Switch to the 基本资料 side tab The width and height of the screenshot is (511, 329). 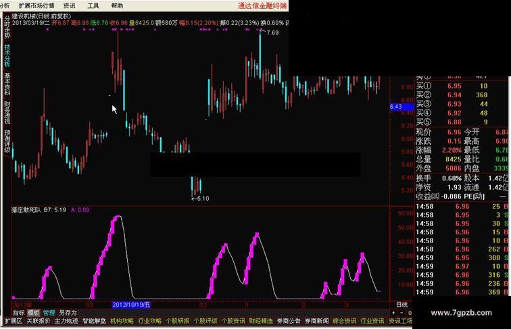pos(7,84)
